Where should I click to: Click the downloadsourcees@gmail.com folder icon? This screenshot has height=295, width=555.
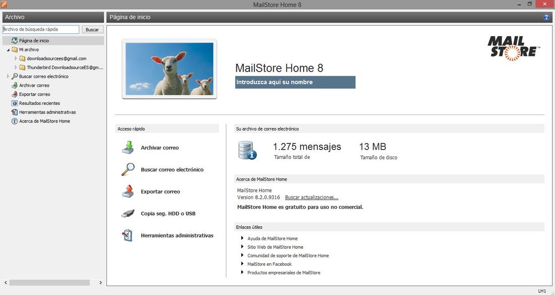22,58
